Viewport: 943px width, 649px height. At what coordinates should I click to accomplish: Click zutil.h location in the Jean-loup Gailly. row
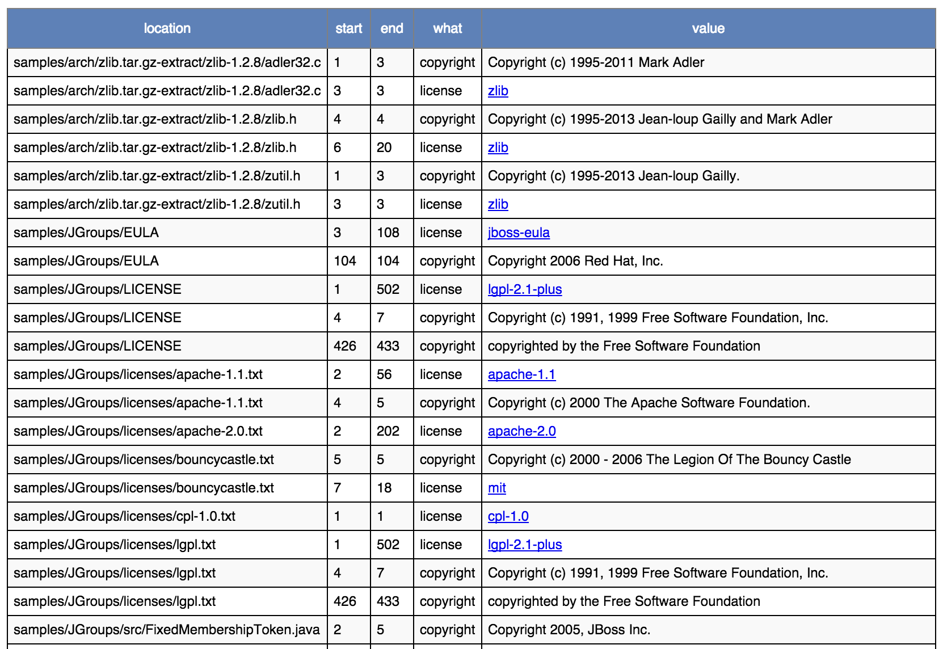coord(157,176)
